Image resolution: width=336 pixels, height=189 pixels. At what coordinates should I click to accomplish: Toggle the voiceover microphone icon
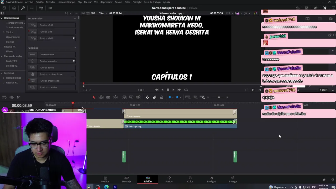18,97
